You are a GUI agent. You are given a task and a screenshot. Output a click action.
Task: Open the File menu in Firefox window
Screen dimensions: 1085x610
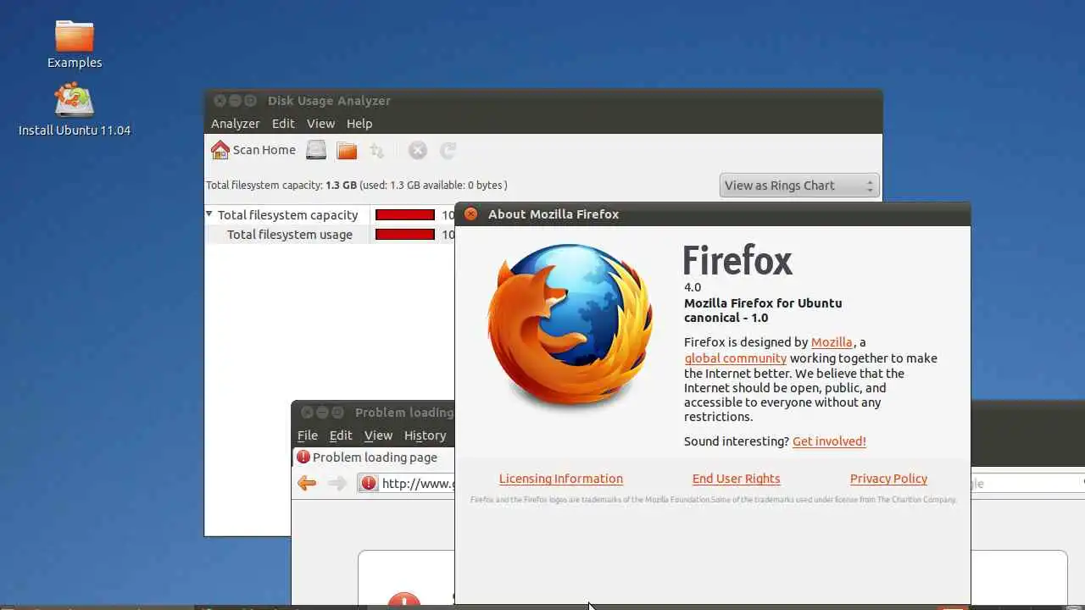[x=308, y=435]
